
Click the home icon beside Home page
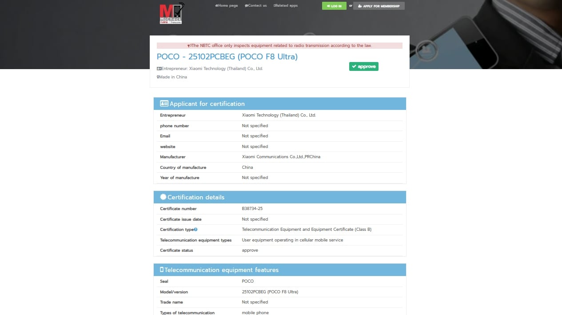pyautogui.click(x=217, y=5)
